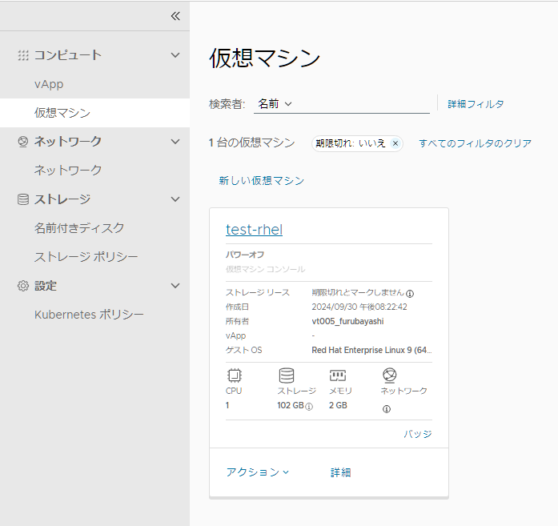The height and width of the screenshot is (526, 558).
Task: Click the コンピュート grid icon
Action: click(x=23, y=55)
